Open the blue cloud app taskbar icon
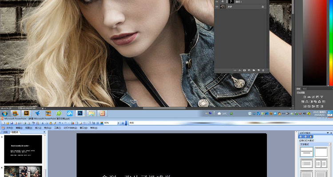 tap(70, 113)
